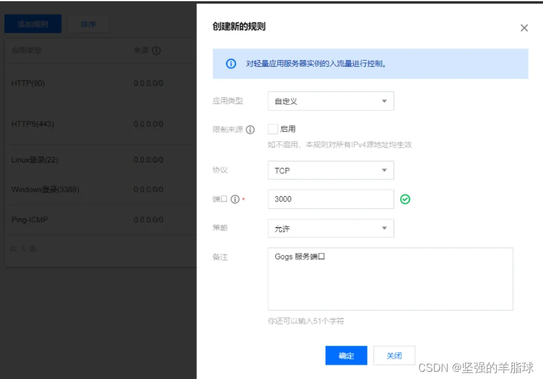The image size is (543, 379).
Task: Select the Ping-ICMP rule row
Action: [x=101, y=220]
